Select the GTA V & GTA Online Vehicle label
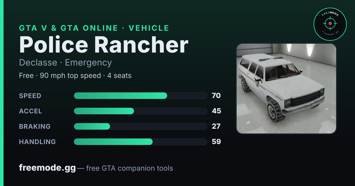 [94, 28]
